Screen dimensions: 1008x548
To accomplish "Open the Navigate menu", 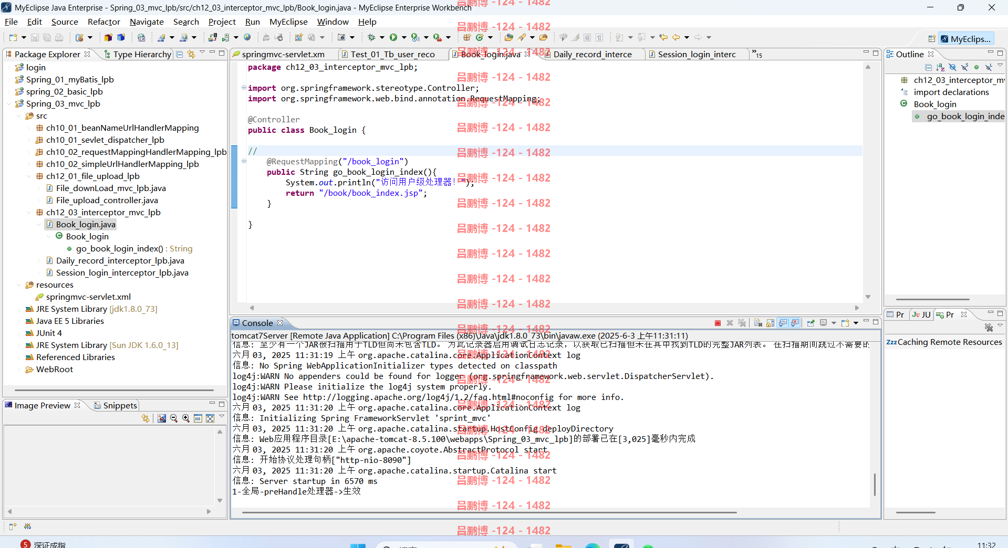I will [x=147, y=22].
